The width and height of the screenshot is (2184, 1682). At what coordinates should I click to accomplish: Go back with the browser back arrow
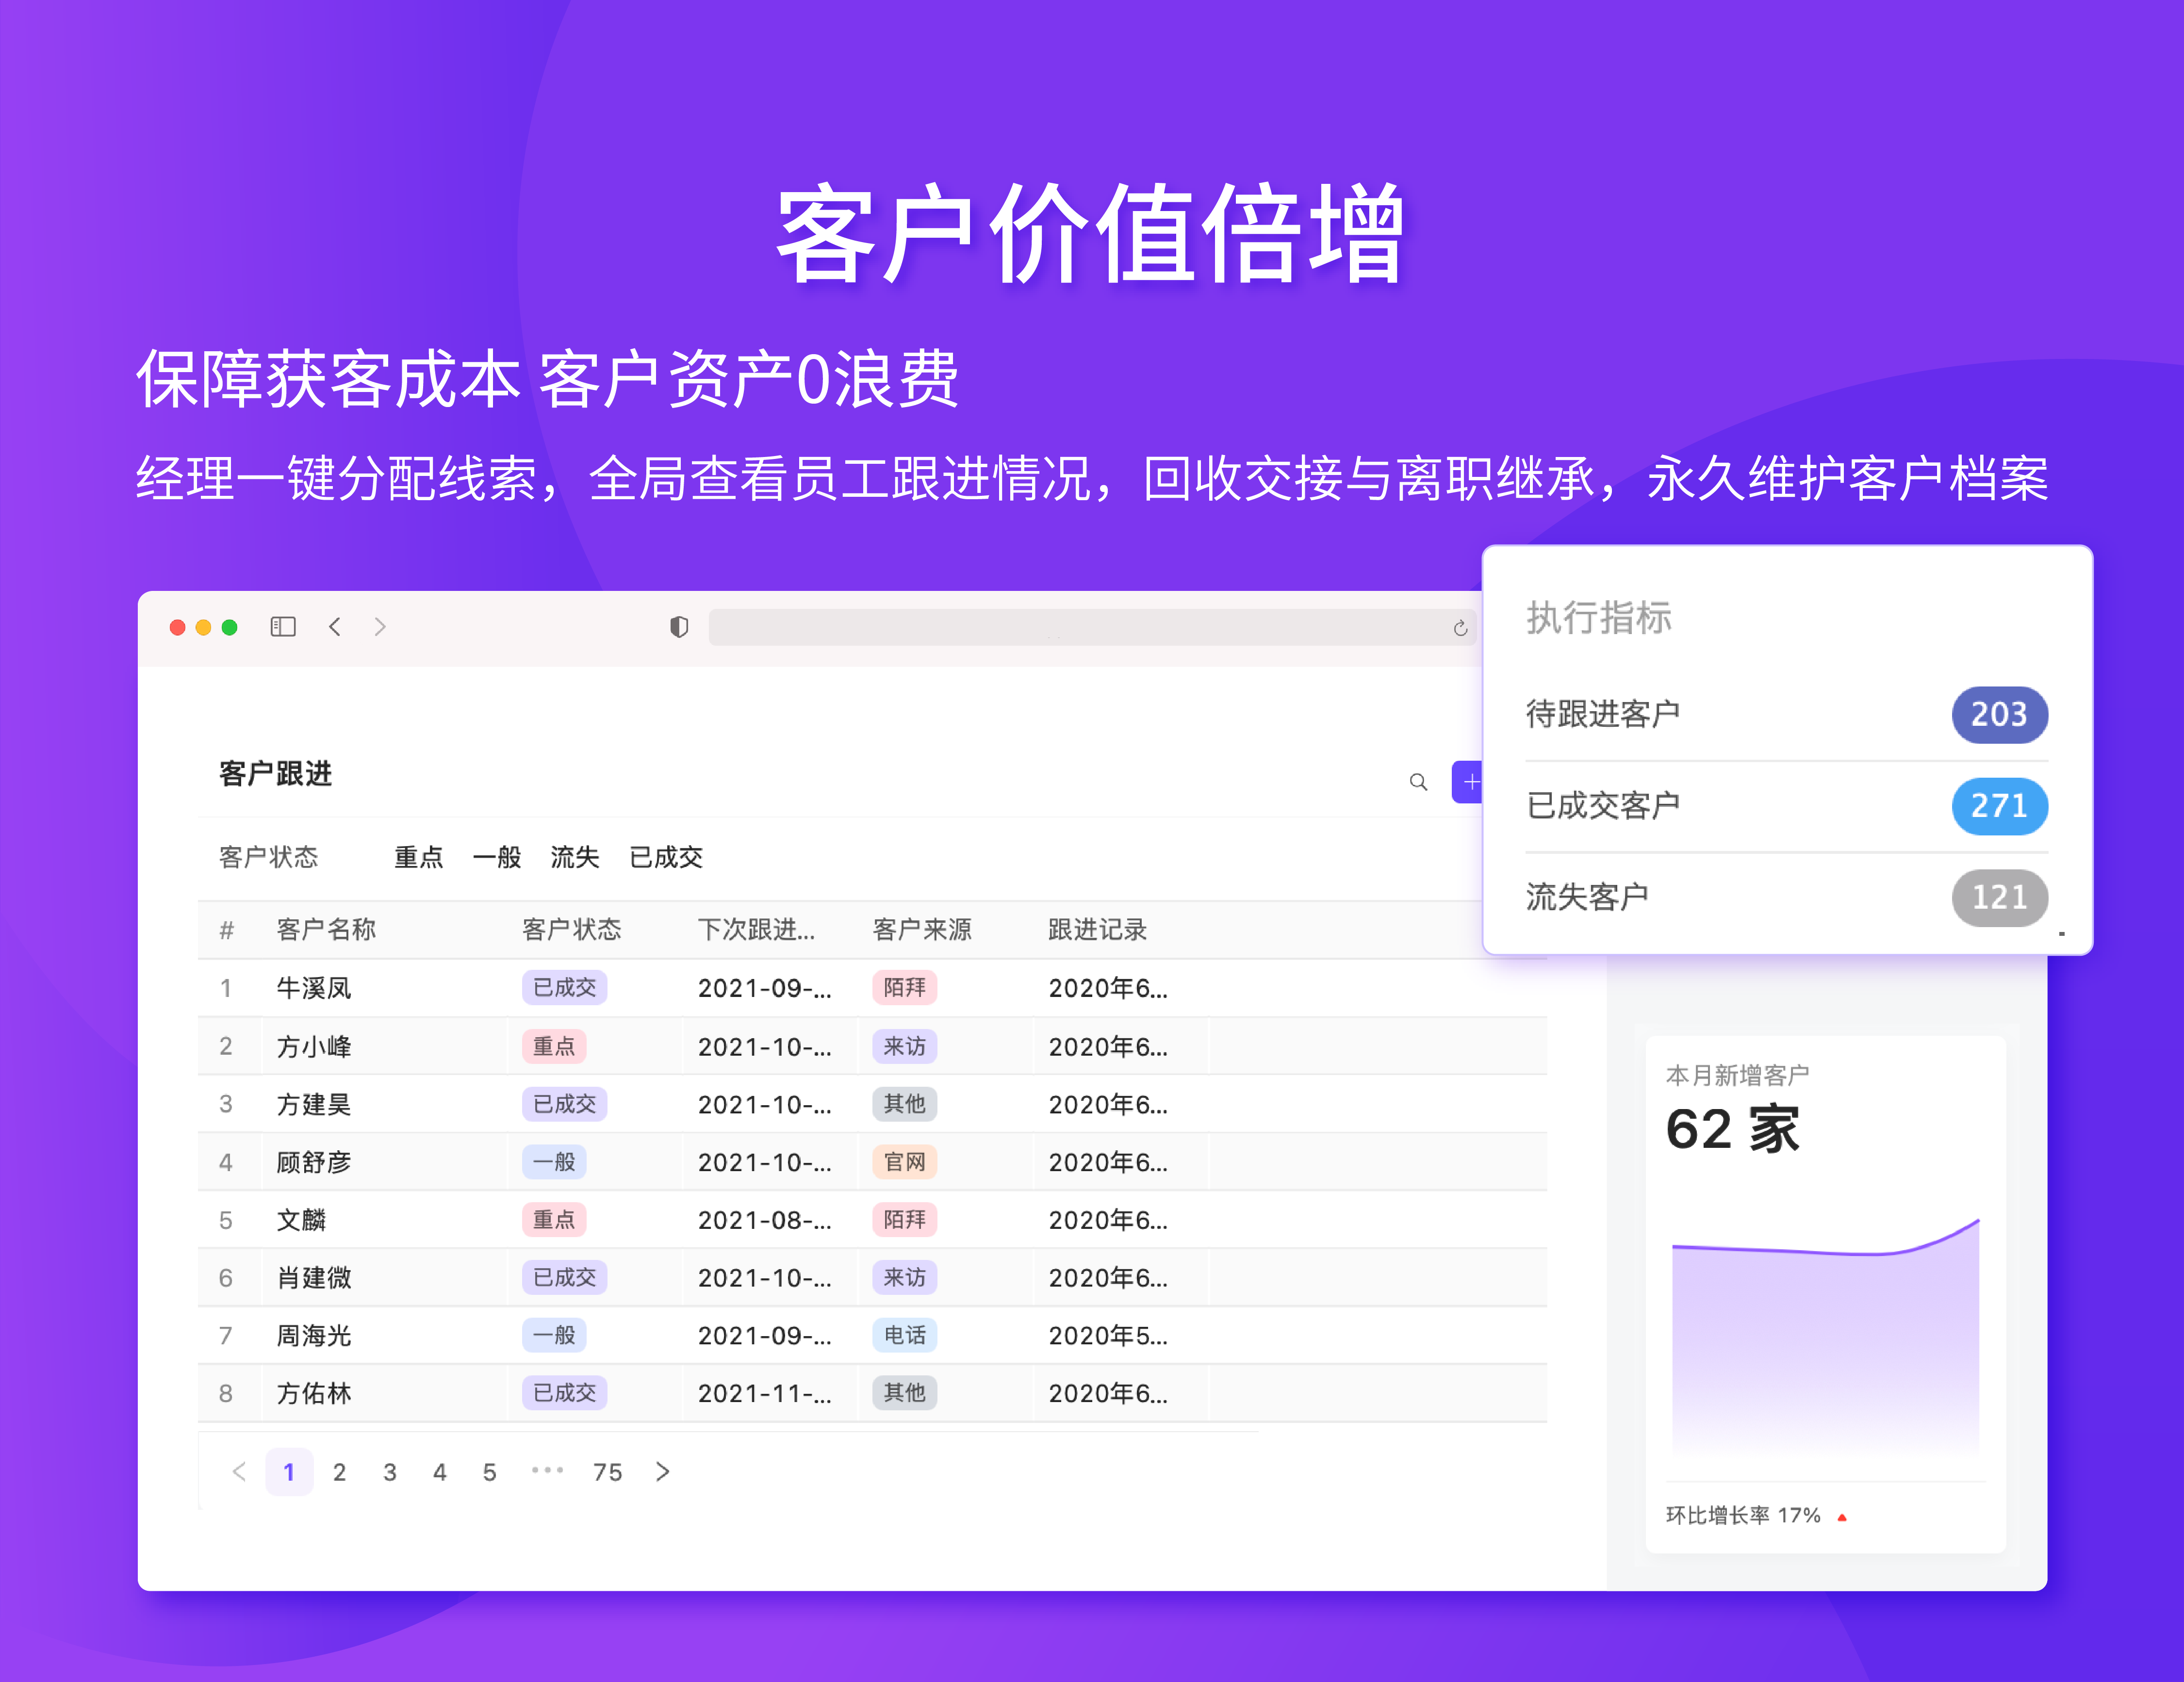coord(335,627)
